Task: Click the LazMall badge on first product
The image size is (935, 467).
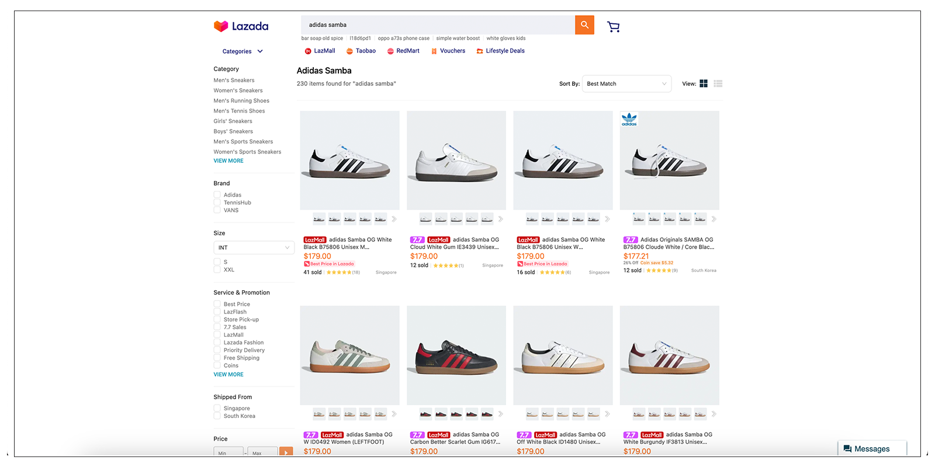Action: pos(315,240)
